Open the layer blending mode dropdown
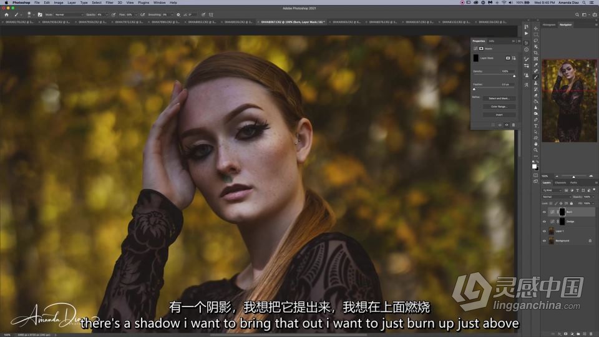 click(555, 197)
